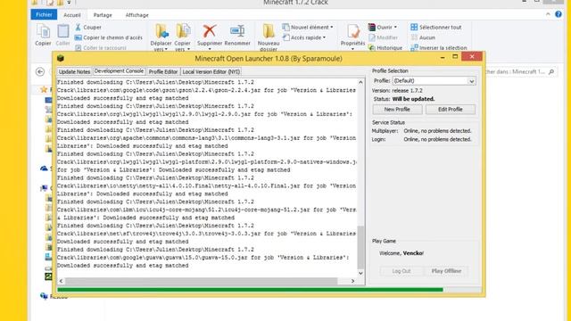Open Accès rapide dropdown in Explorer
This screenshot has width=571, height=321.
(304, 37)
